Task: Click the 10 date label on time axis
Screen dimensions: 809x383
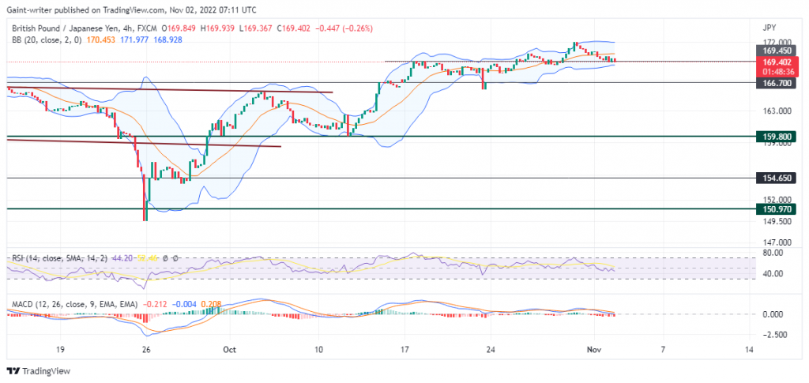Action: pos(318,350)
